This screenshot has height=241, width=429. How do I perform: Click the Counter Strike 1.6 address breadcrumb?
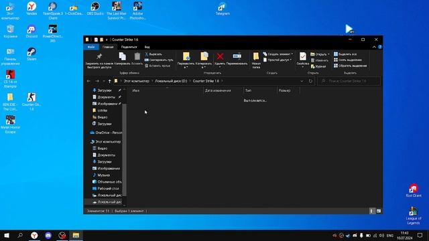pyautogui.click(x=206, y=81)
